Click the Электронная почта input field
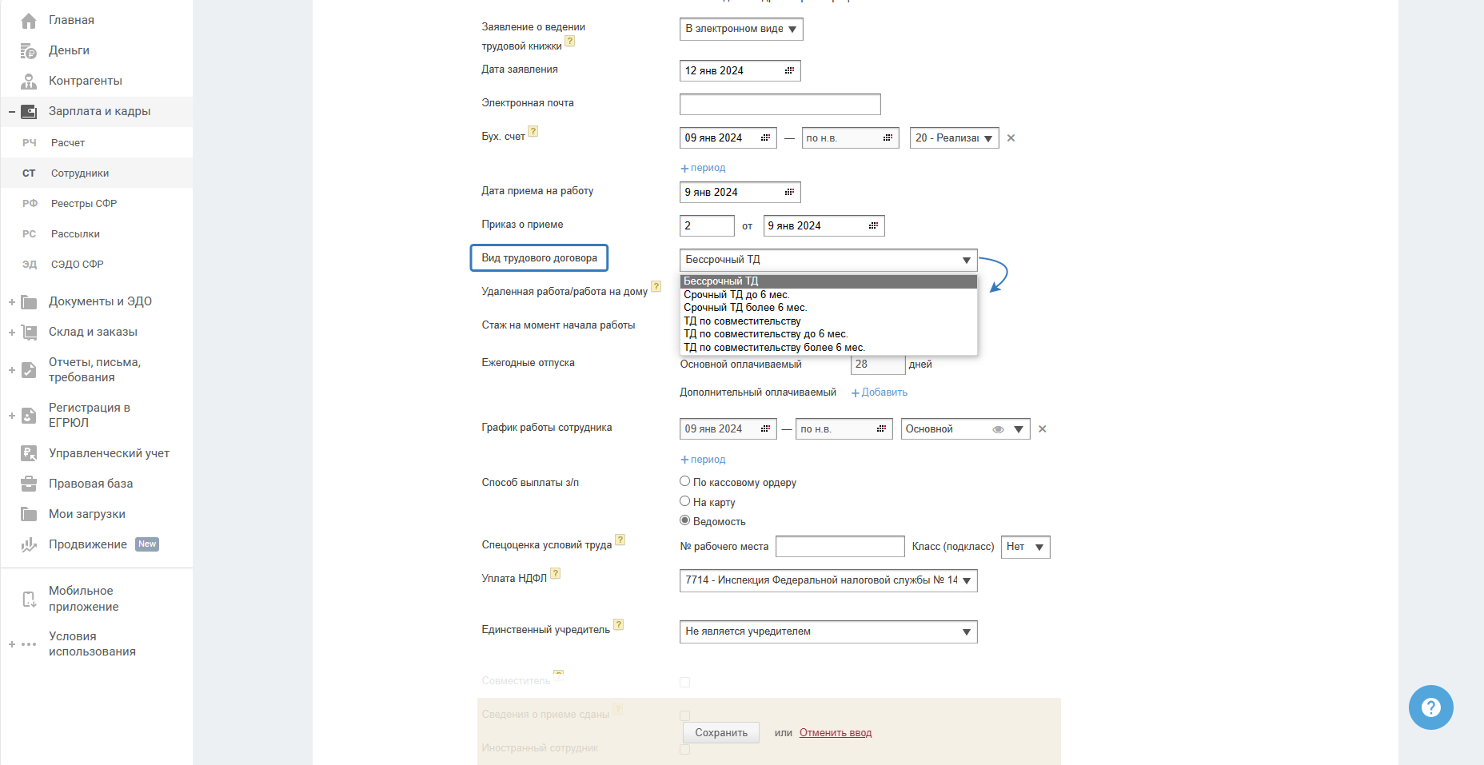Screen dimensions: 1484x765 coord(780,105)
